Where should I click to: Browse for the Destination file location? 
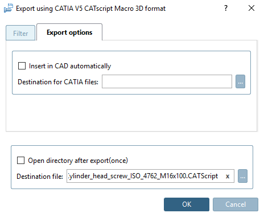tap(242, 176)
